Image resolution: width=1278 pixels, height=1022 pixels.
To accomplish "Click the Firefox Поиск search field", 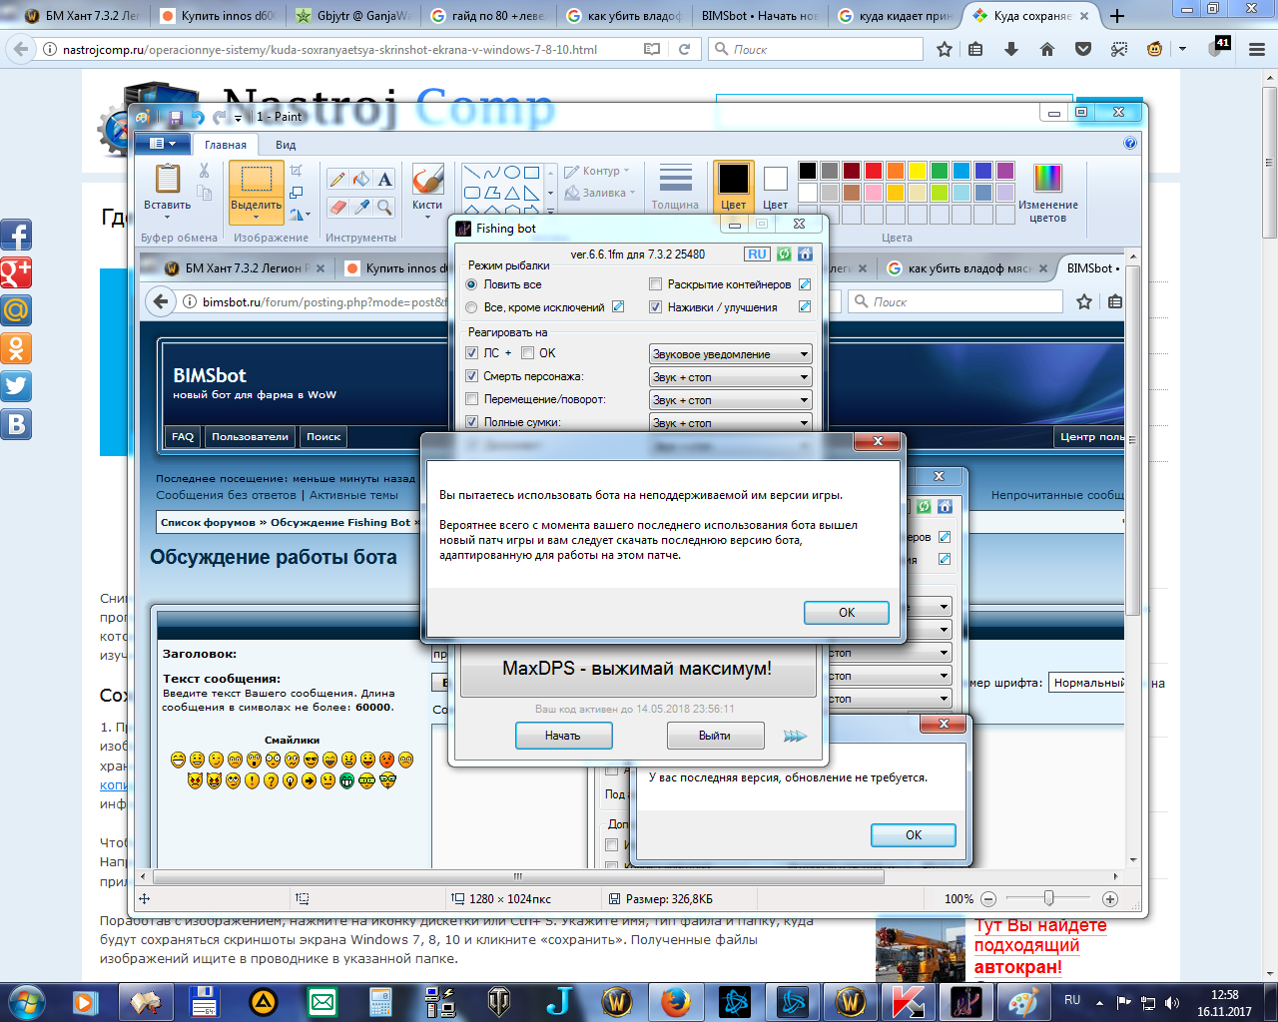I will (x=818, y=49).
